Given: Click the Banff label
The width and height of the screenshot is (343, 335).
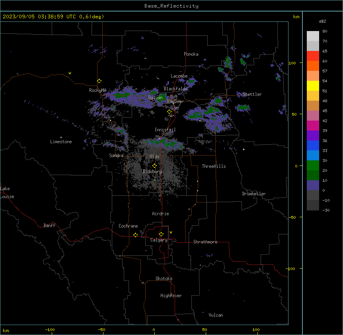Looking at the screenshot, I should coord(49,226).
